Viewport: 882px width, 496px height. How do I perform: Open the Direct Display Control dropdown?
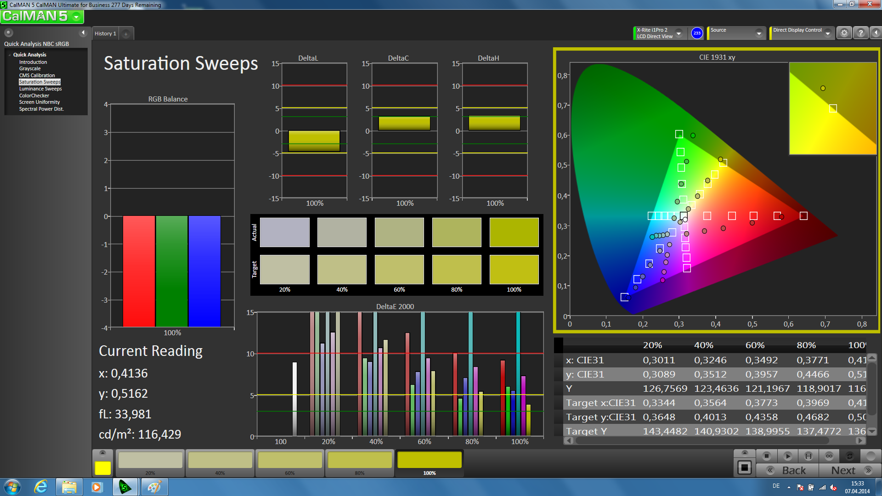[828, 33]
